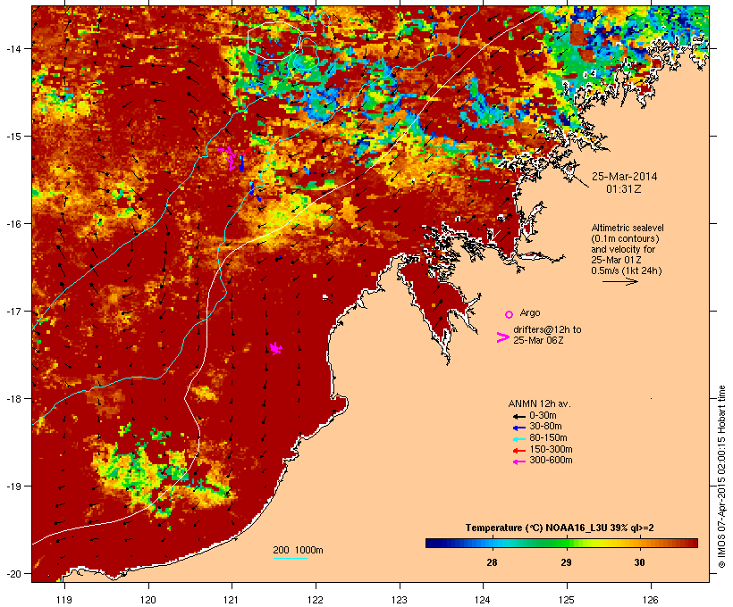Click the 'drifters@12h to' legend text
Viewport: 733px width, 607px height.
[547, 329]
